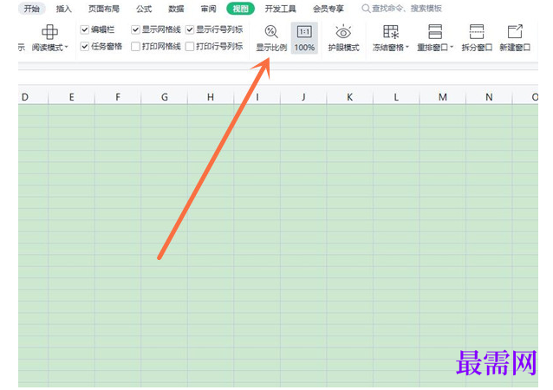Open the 审阅 tab
Image resolution: width=553 pixels, height=390 pixels.
(208, 9)
